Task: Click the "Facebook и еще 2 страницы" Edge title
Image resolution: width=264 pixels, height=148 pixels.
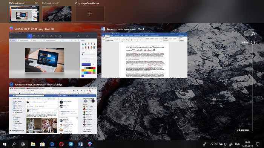Action: [x=38, y=84]
